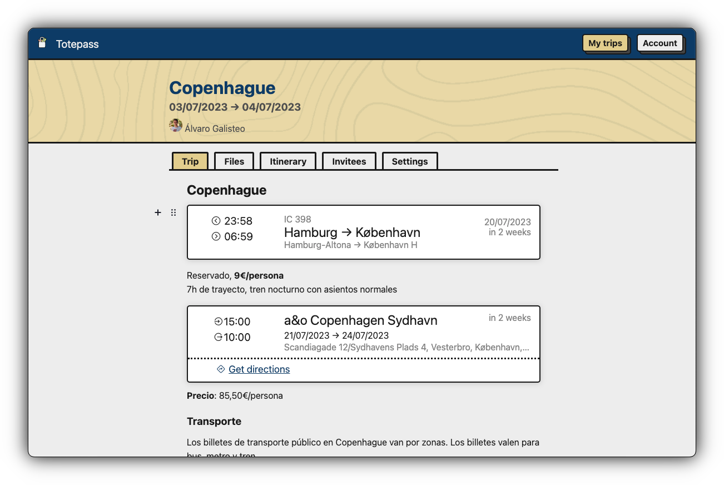Viewport: 724px width, 485px height.
Task: Click the departure clock icon at 23:58
Action: click(216, 221)
